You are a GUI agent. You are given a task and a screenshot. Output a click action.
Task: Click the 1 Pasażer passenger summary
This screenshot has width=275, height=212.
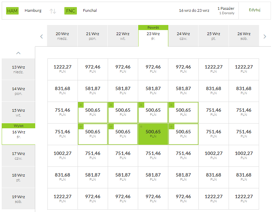point(226,10)
